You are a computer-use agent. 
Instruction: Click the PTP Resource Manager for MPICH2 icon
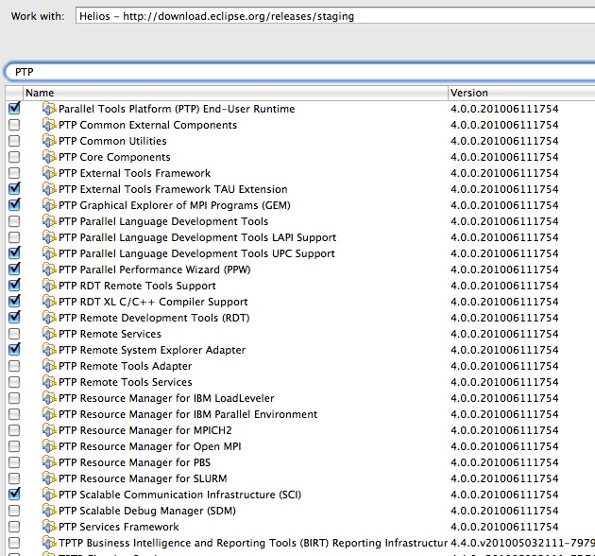(x=49, y=430)
